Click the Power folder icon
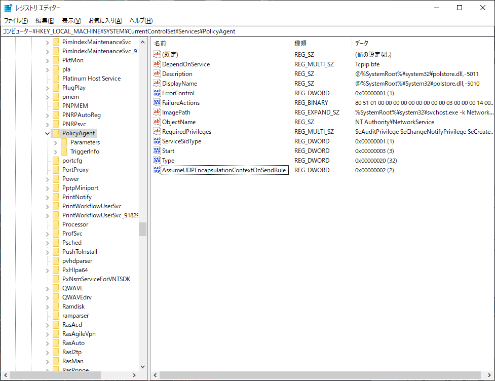 pos(56,179)
